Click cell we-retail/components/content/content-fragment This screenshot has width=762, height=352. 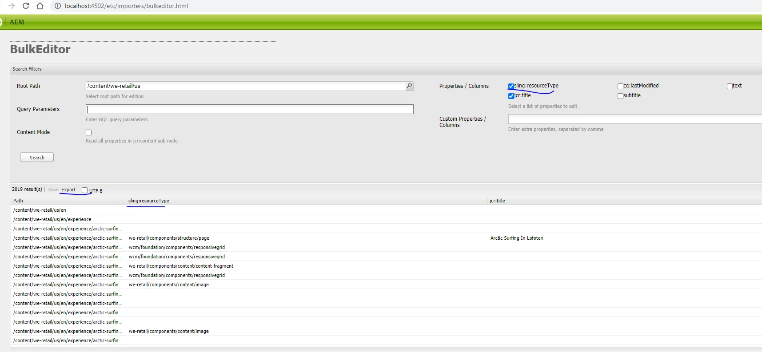[181, 266]
